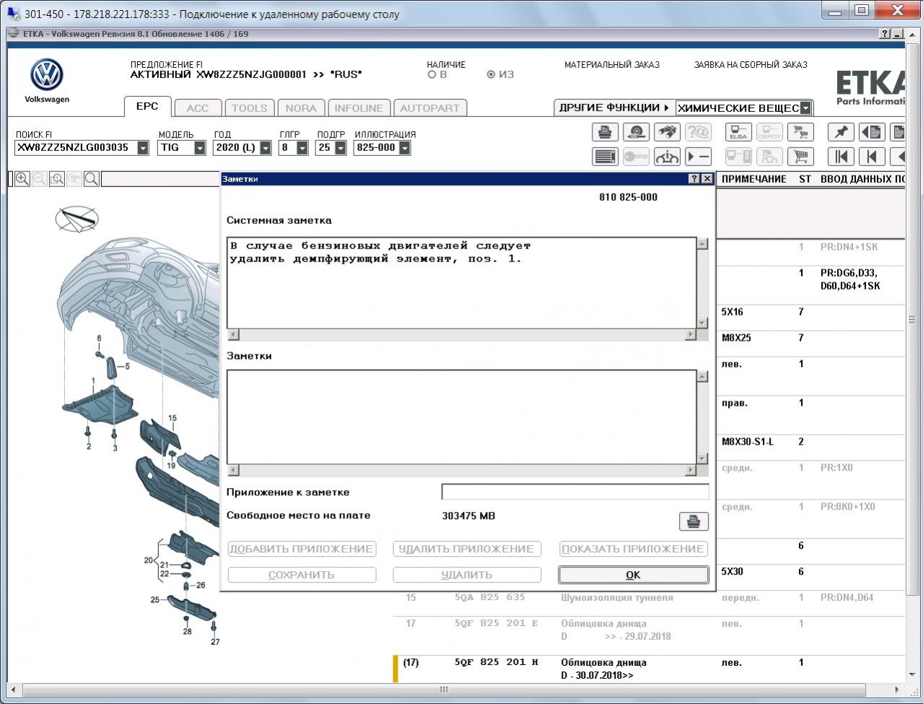Click the Системная заметка text box
This screenshot has height=704, width=923.
tap(462, 283)
